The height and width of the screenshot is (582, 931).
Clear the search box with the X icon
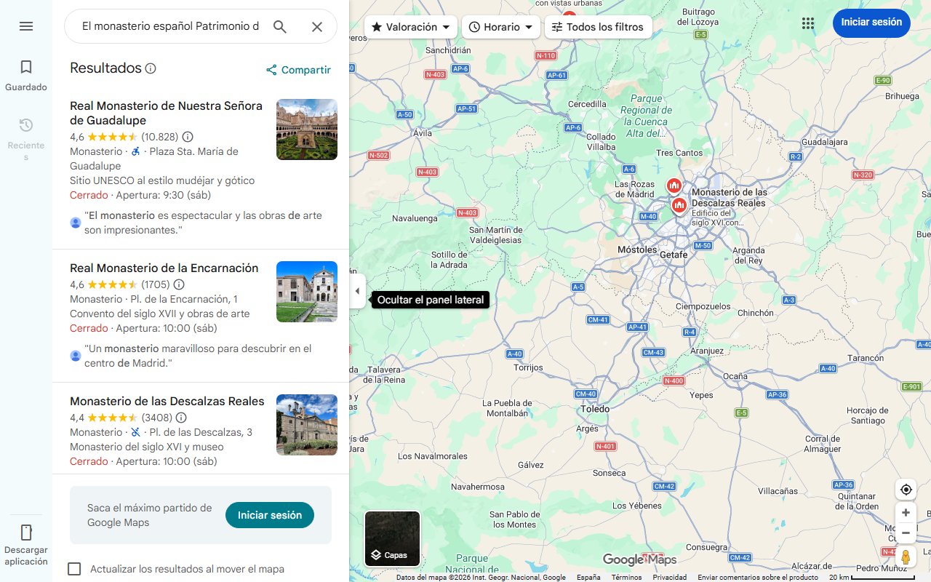[317, 26]
